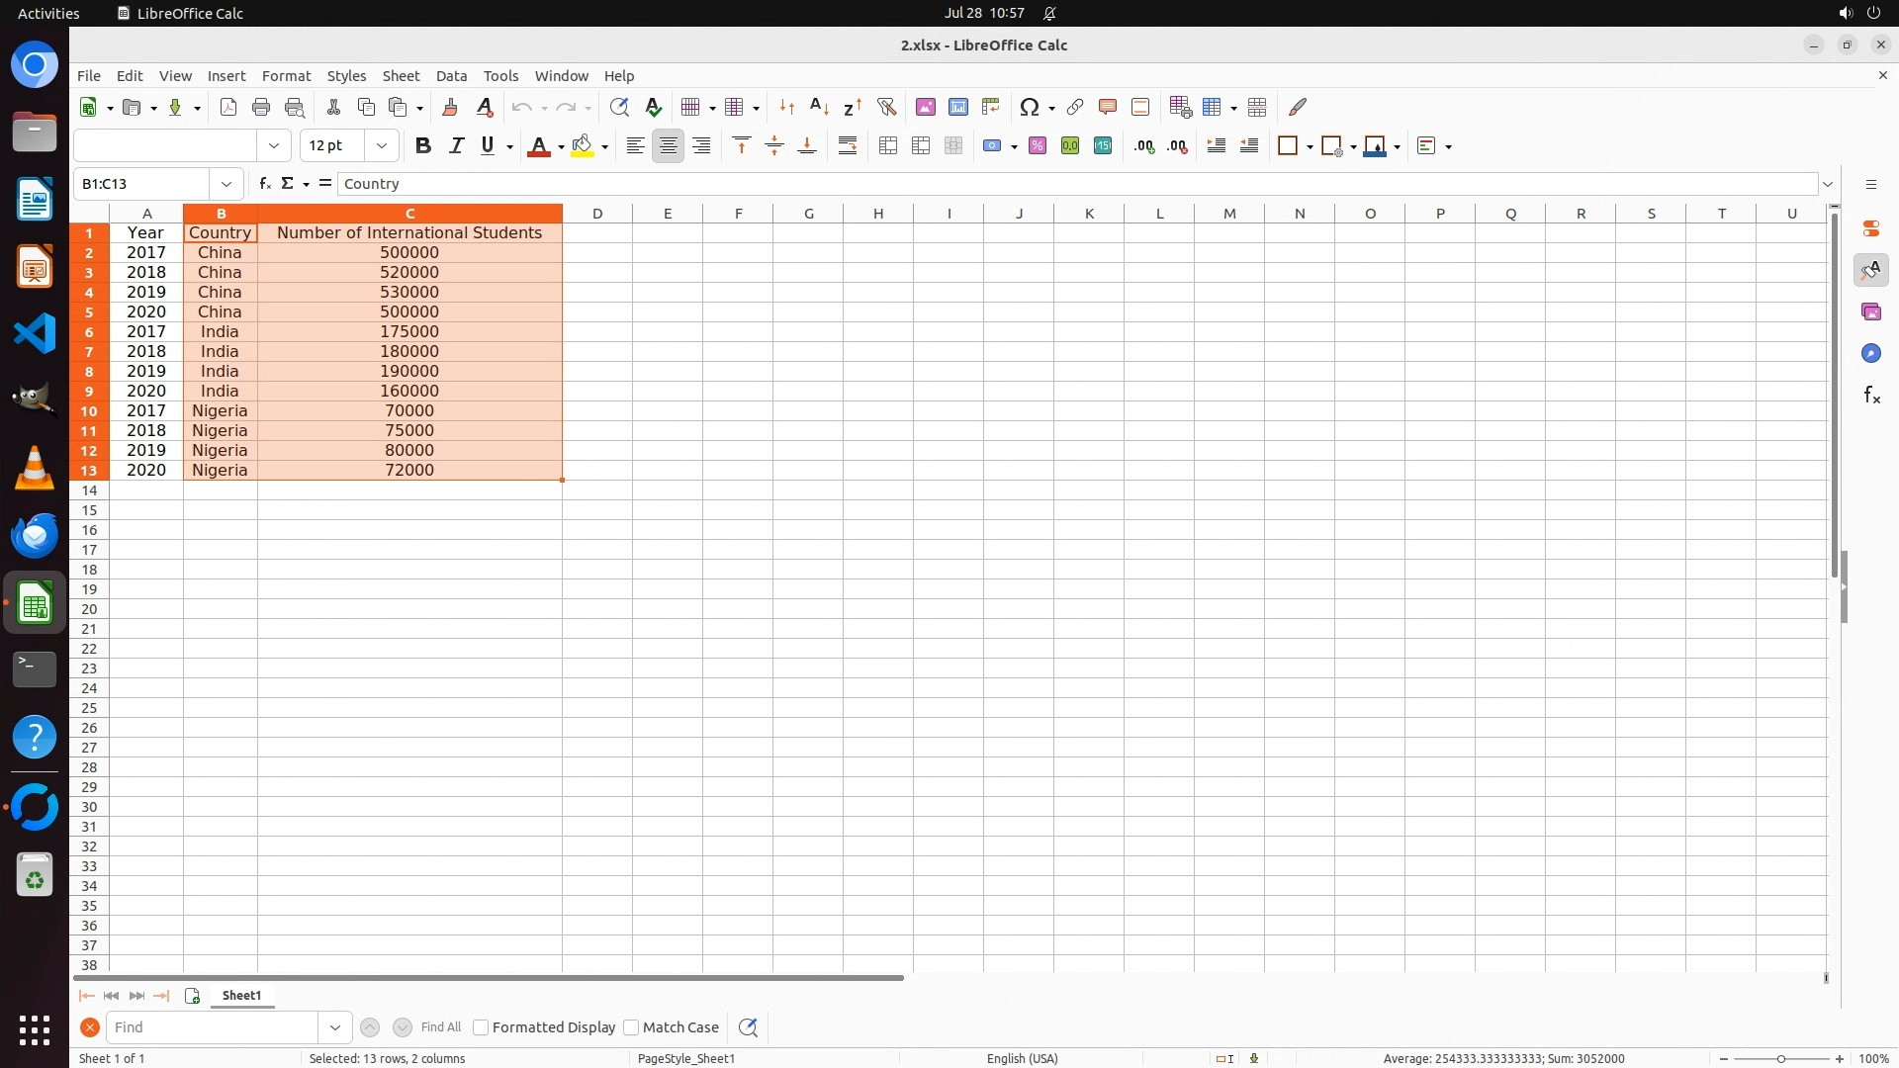Click the Clone Formatting paintbrush icon
This screenshot has height=1068, width=1899.
point(450,107)
